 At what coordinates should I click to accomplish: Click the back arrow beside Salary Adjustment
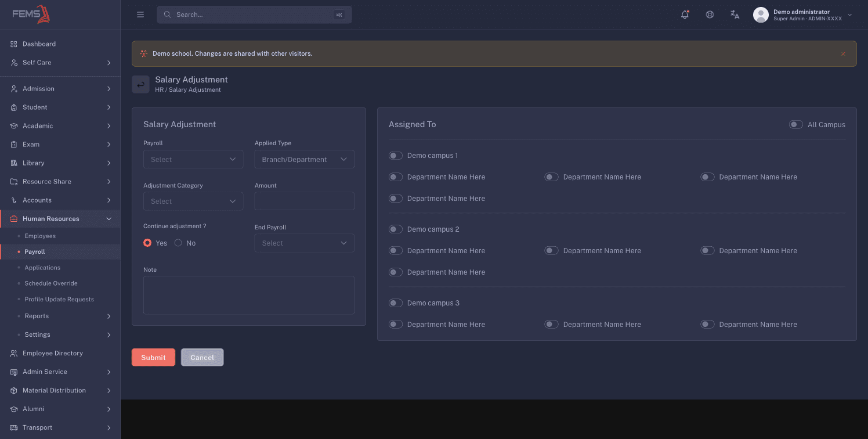click(x=140, y=84)
